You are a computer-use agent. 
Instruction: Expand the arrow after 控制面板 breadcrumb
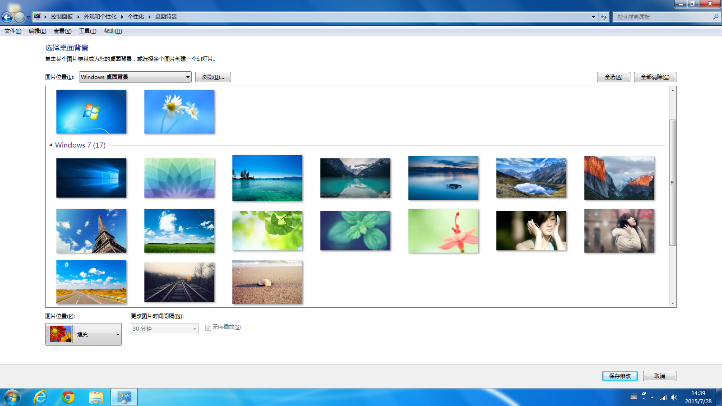(78, 17)
